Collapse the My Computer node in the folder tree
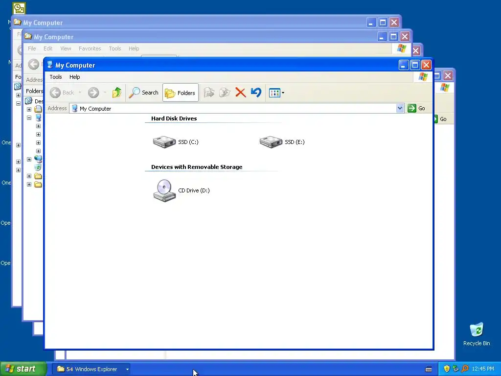The height and width of the screenshot is (376, 501). pos(29,117)
